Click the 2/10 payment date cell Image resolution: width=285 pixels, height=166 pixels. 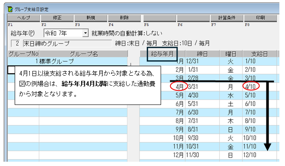[260, 70]
